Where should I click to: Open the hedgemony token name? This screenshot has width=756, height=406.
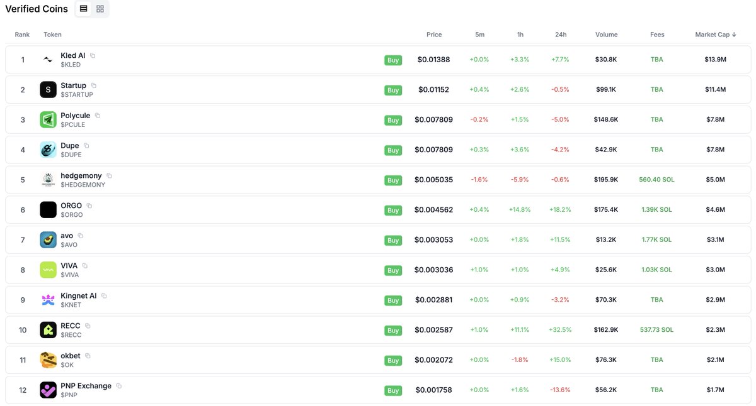coord(81,175)
